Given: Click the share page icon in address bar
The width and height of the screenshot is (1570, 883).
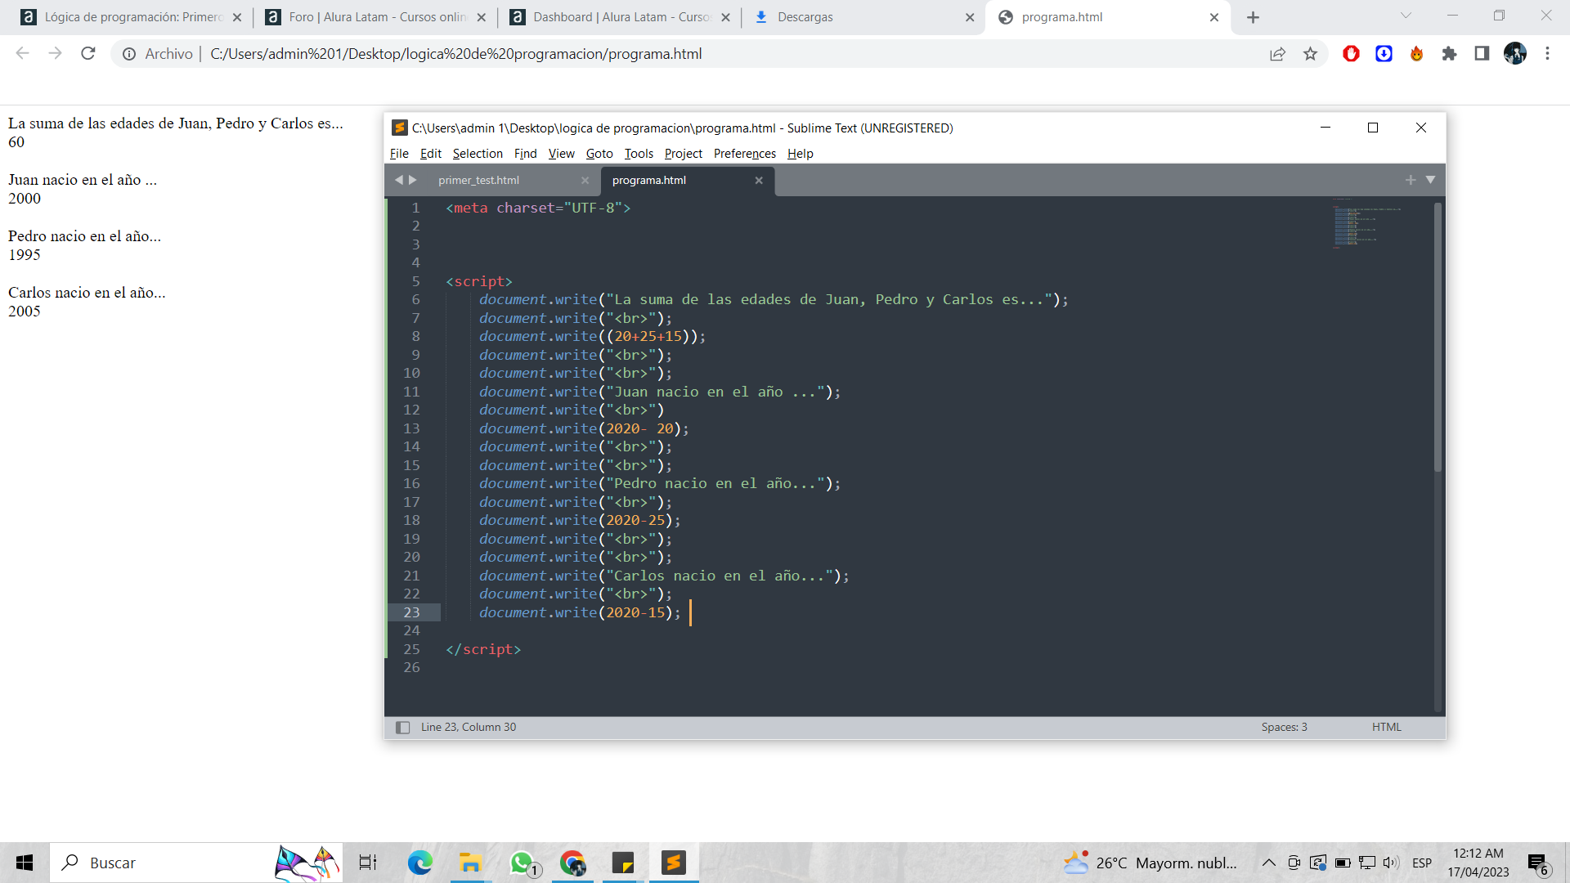Looking at the screenshot, I should click(x=1277, y=54).
